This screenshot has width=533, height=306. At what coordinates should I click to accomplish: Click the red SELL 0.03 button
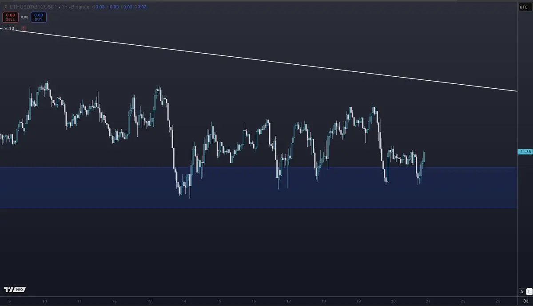pyautogui.click(x=10, y=17)
